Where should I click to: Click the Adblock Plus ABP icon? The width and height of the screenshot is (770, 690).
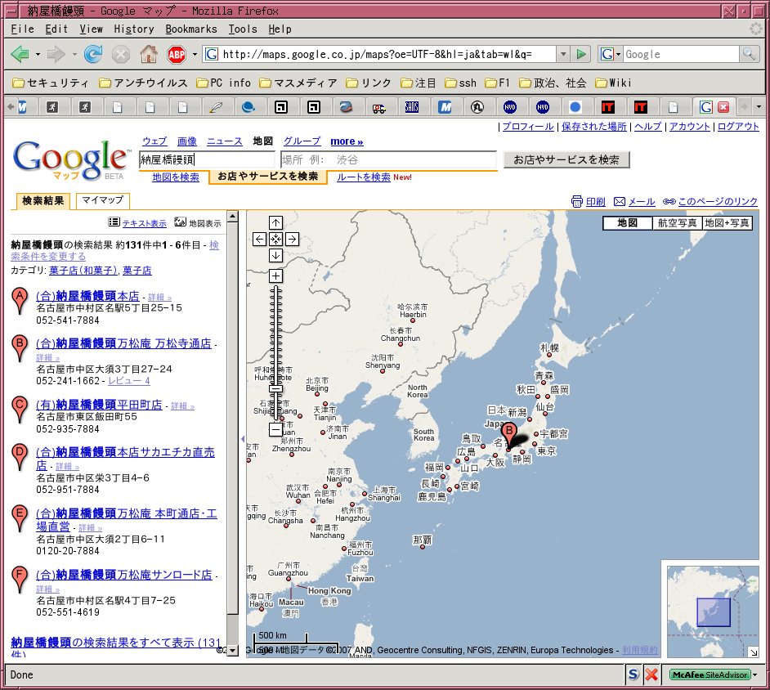[x=177, y=55]
